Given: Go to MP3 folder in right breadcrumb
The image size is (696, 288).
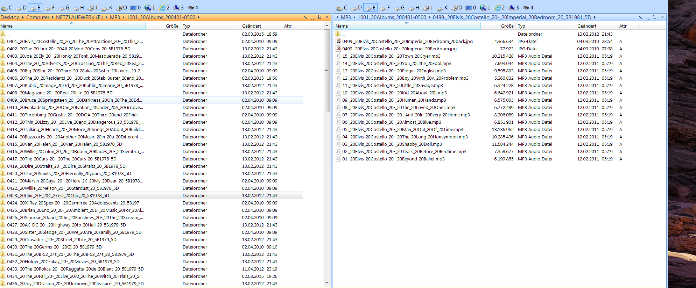Looking at the screenshot, I should [x=346, y=17].
